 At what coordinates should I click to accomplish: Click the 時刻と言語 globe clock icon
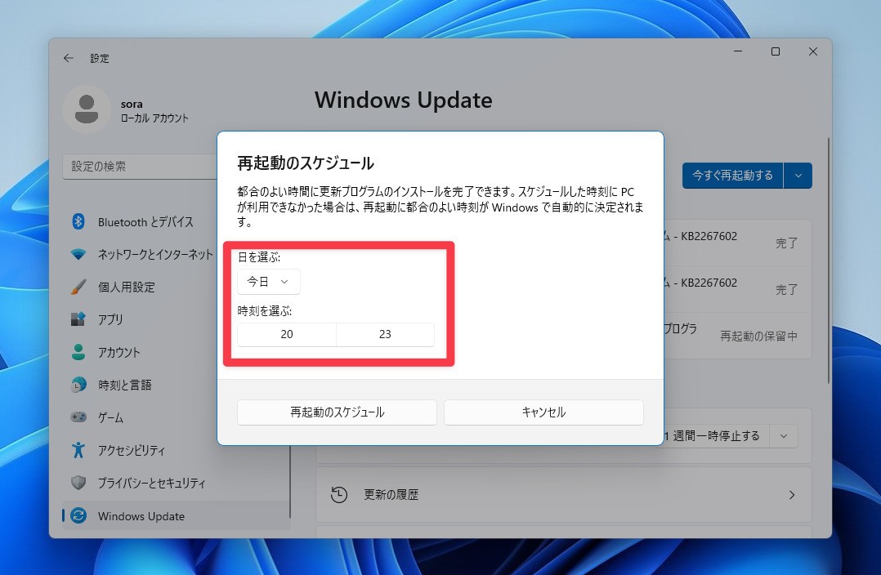(78, 385)
